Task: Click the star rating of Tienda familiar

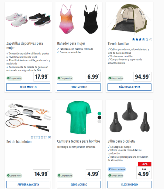Action: click(x=142, y=39)
